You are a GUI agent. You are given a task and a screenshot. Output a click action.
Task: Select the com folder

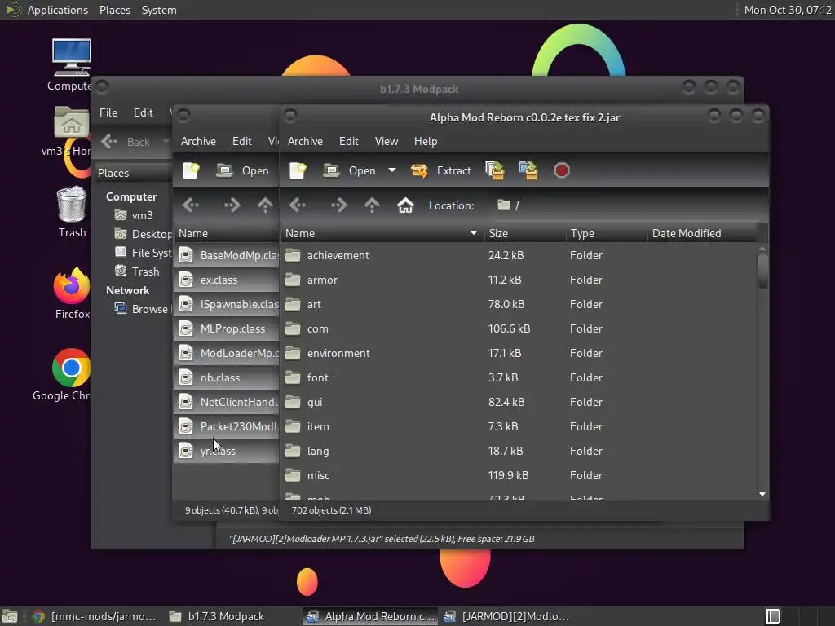pyautogui.click(x=518, y=328)
